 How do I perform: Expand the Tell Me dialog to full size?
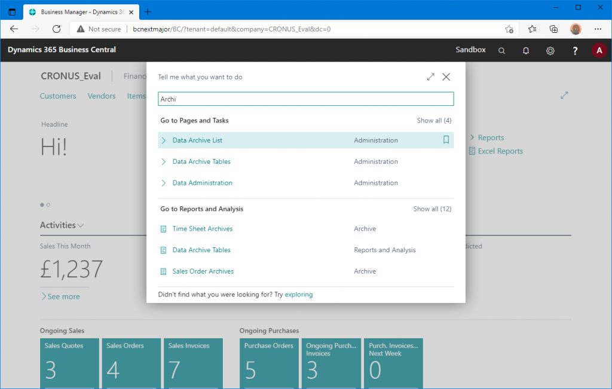430,77
